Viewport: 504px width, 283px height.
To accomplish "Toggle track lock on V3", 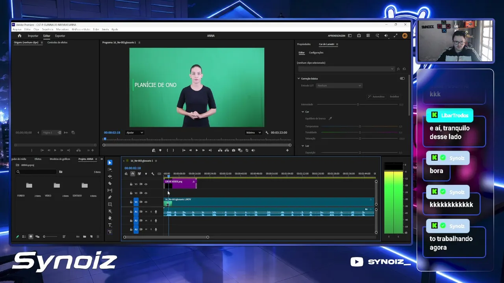I will [x=131, y=184].
